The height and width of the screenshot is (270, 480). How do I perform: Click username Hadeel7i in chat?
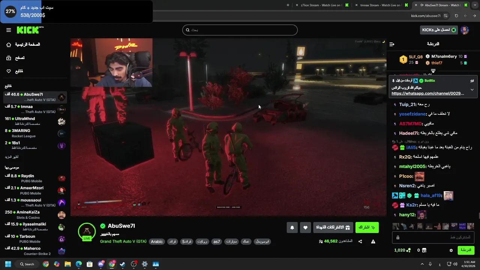click(x=409, y=133)
